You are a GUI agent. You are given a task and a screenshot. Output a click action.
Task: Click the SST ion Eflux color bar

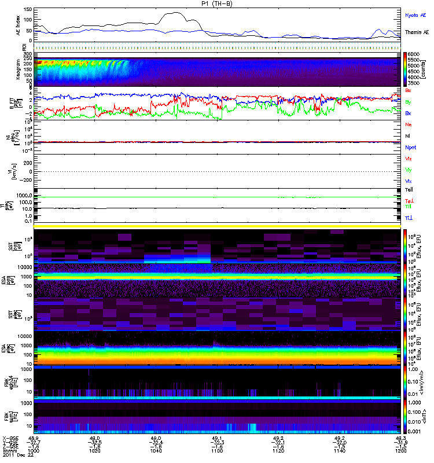[x=405, y=247]
